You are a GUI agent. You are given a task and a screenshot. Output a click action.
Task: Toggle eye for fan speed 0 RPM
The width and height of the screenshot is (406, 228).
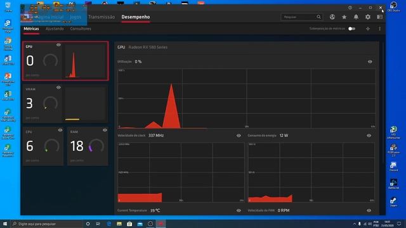[x=369, y=211]
